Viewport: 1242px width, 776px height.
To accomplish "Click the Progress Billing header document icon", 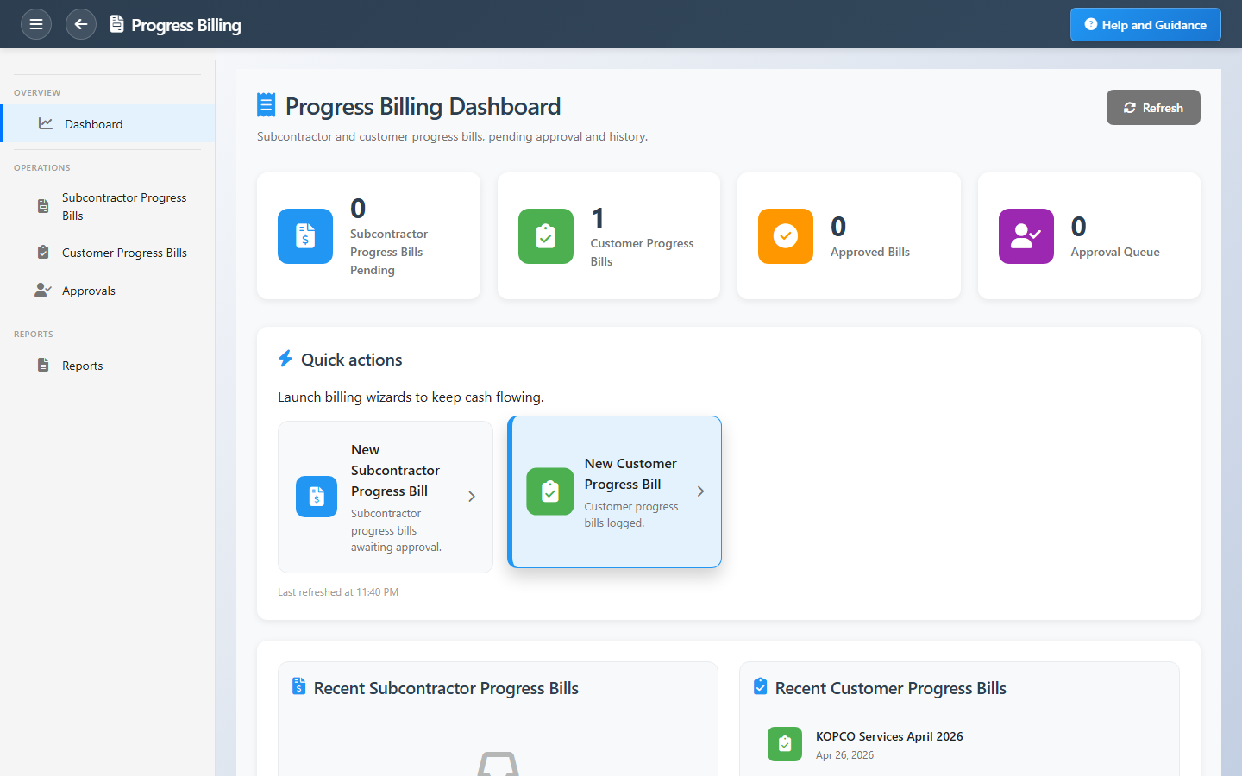I will tap(117, 24).
